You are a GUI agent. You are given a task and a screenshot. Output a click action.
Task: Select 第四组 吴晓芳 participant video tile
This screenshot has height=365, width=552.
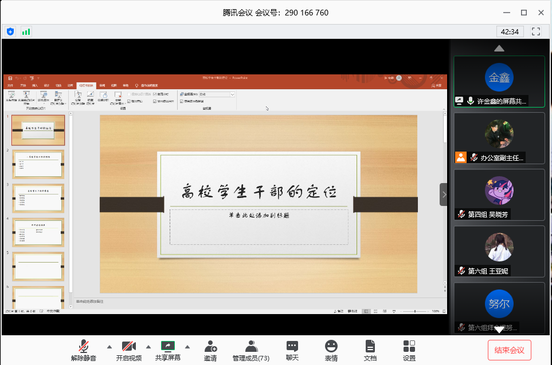pos(499,195)
